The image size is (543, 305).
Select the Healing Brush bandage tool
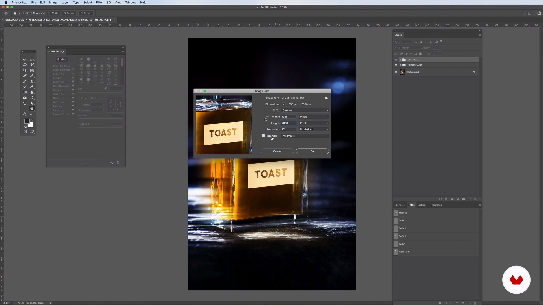coord(32,76)
